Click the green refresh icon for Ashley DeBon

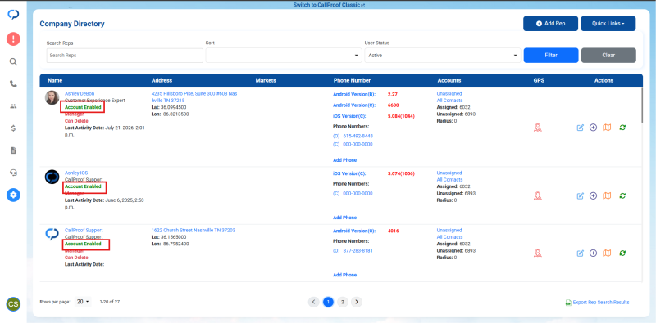click(x=622, y=128)
